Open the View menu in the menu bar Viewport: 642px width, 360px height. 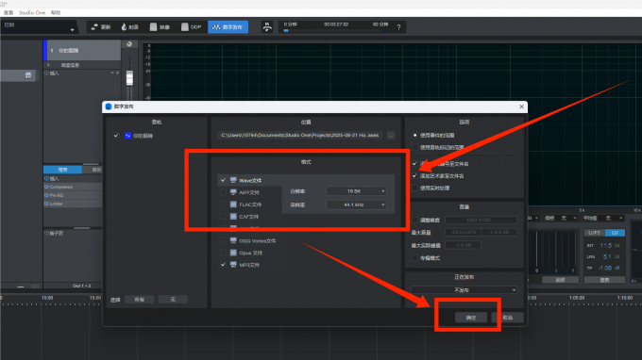coord(8,12)
